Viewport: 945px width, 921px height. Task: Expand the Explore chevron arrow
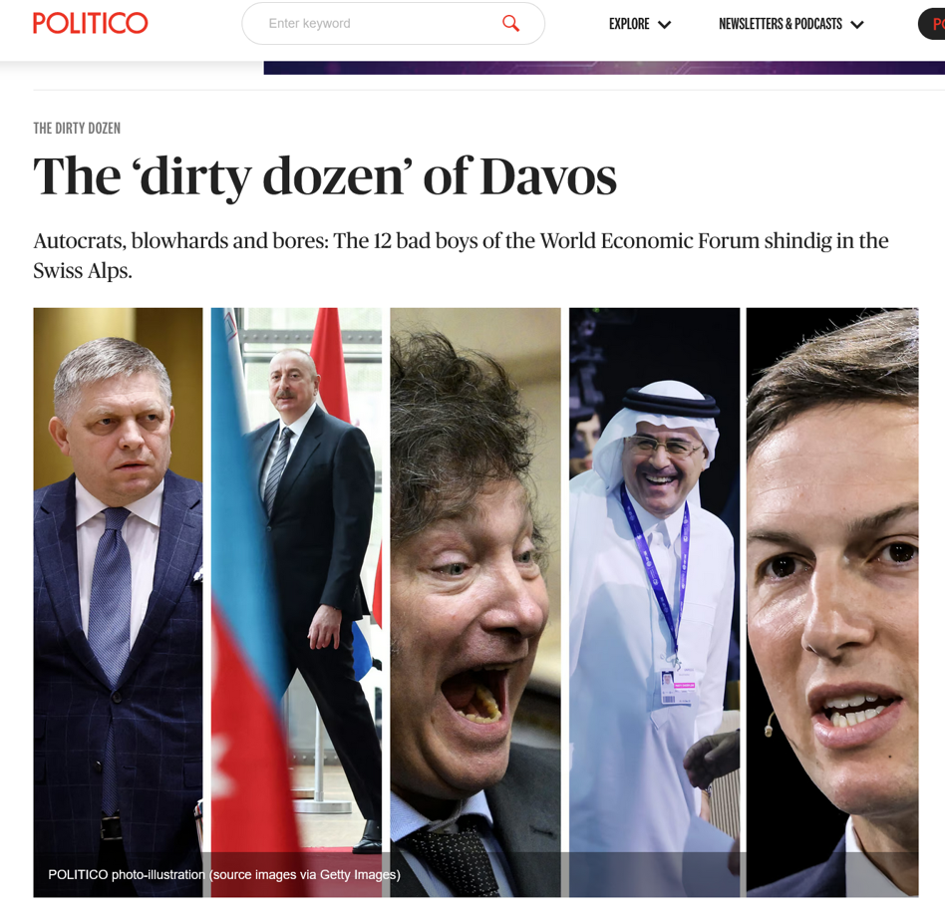pyautogui.click(x=664, y=25)
